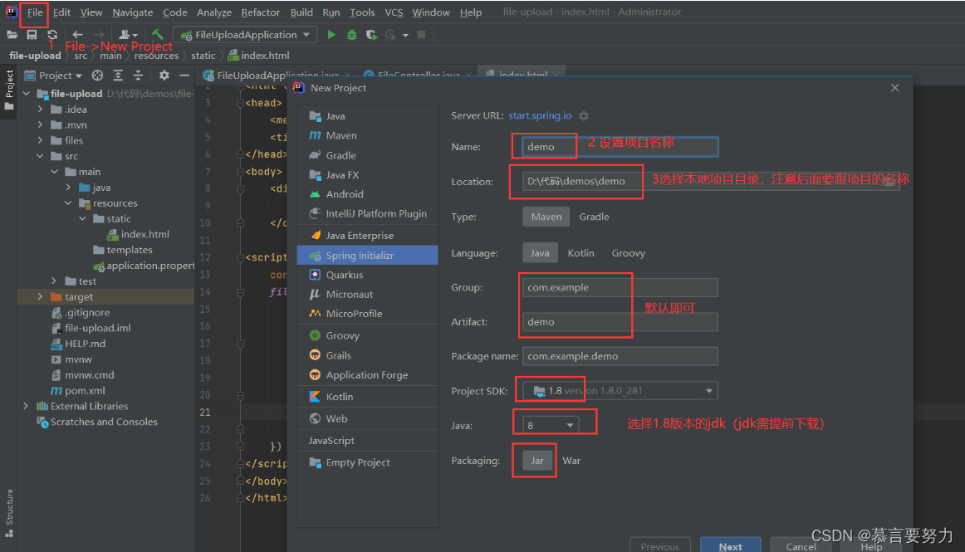
Task: Select Spring Initializr project type
Action: [x=367, y=256]
